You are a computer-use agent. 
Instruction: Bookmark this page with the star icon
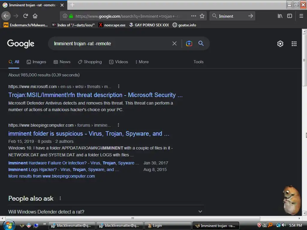point(202,16)
